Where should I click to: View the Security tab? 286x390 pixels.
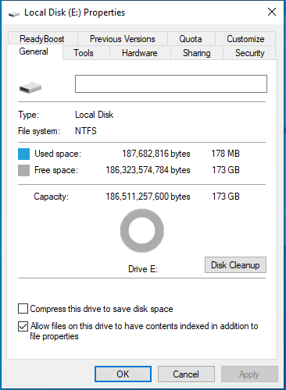click(x=249, y=53)
